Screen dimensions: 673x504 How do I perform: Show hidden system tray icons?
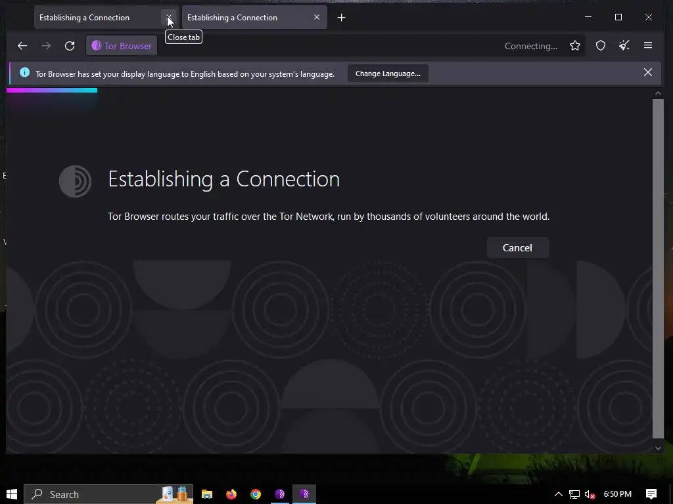click(559, 494)
